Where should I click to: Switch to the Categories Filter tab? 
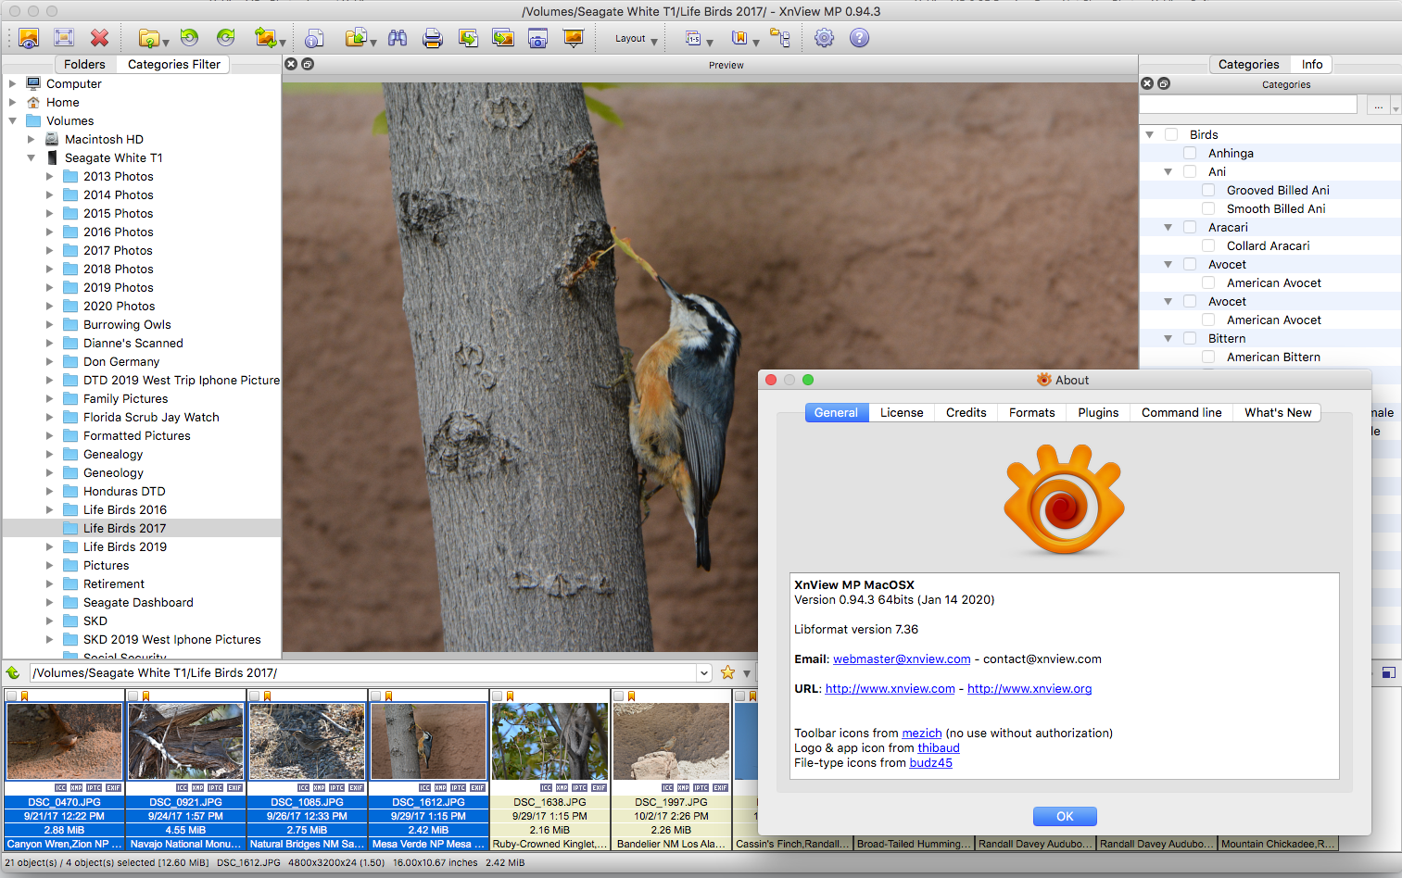[x=174, y=64]
